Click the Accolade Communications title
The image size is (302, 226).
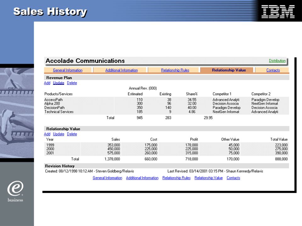click(x=85, y=61)
